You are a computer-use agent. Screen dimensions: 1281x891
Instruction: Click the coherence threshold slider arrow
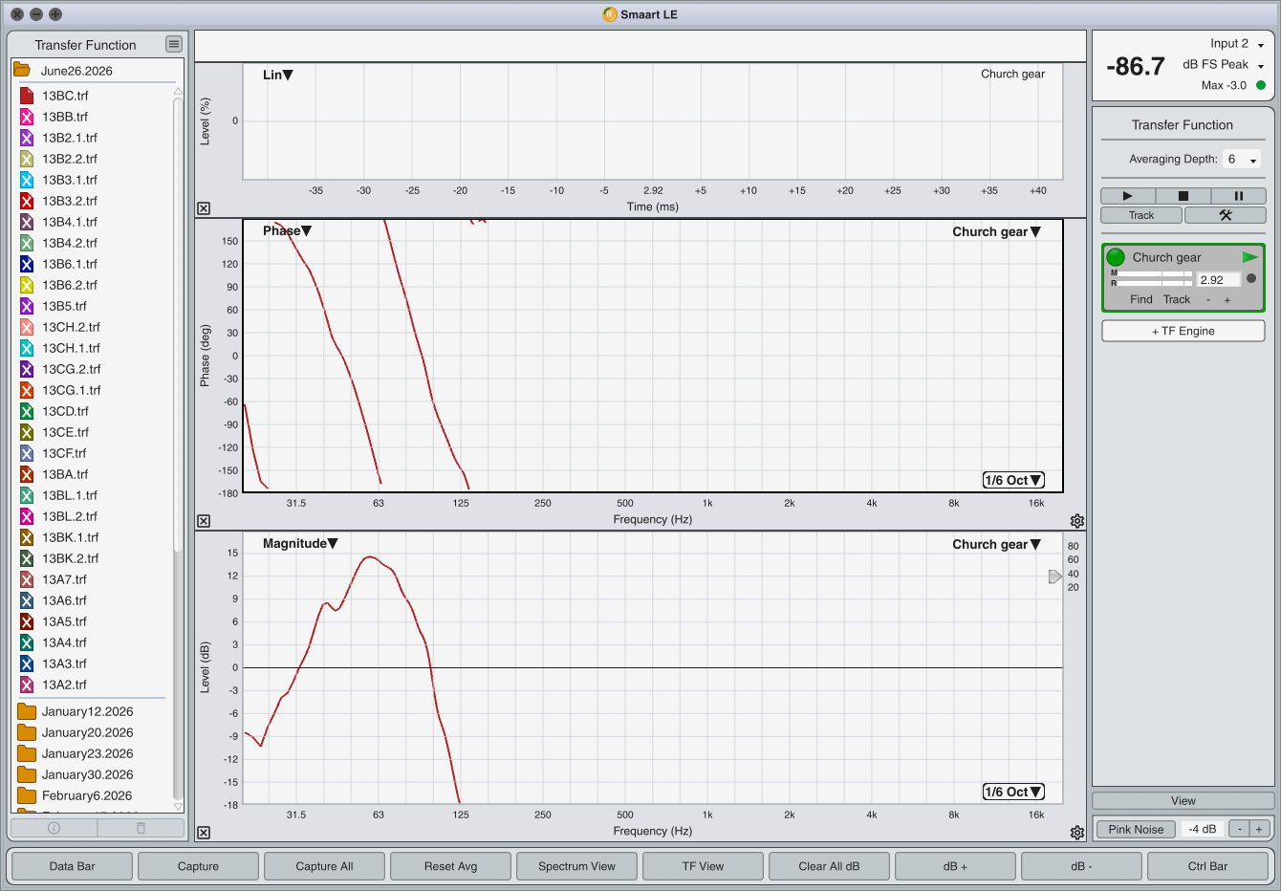coord(1054,576)
